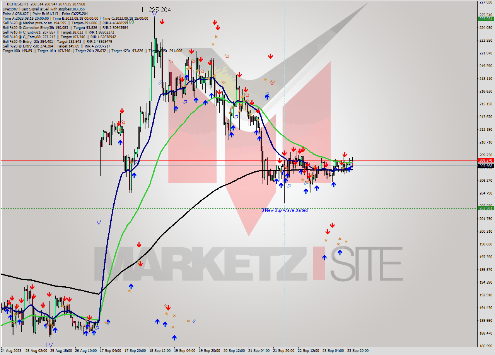
Task: Click the '0 New Buy Wave started' annotation
Action: [285, 210]
